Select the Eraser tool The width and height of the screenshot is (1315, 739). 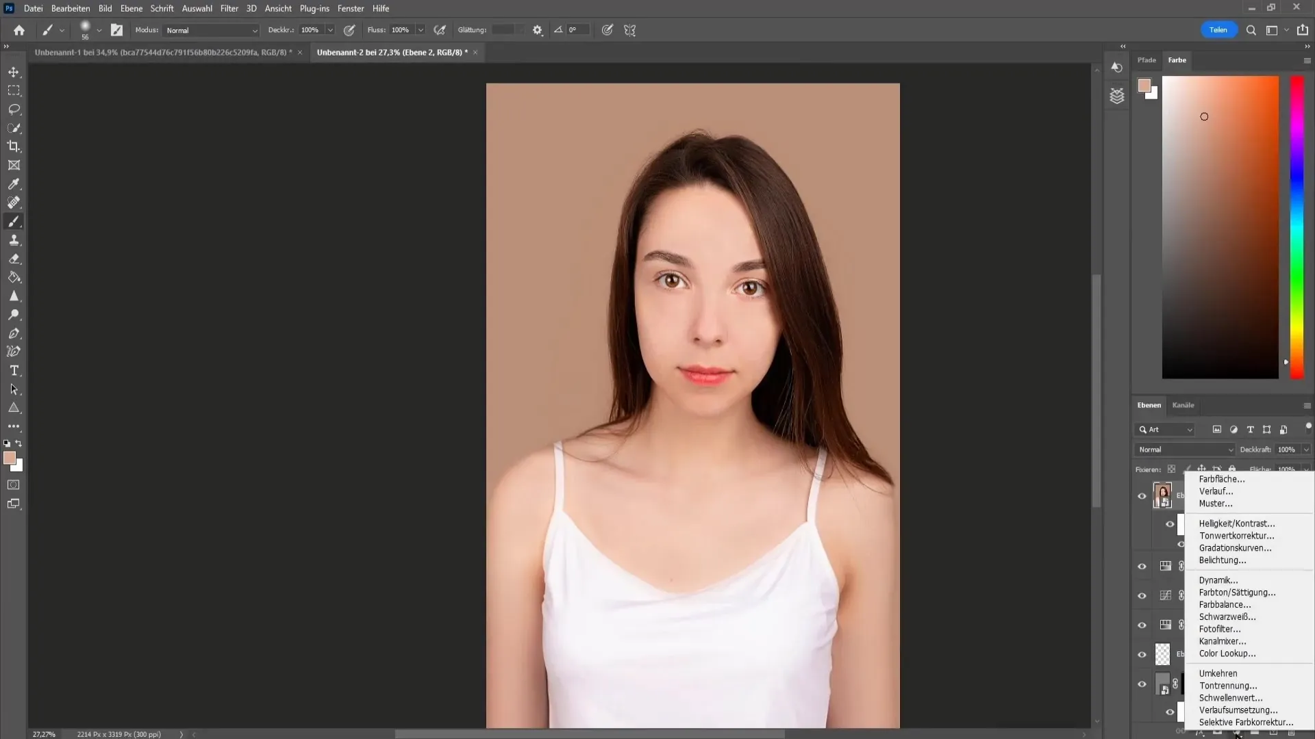[x=14, y=259]
